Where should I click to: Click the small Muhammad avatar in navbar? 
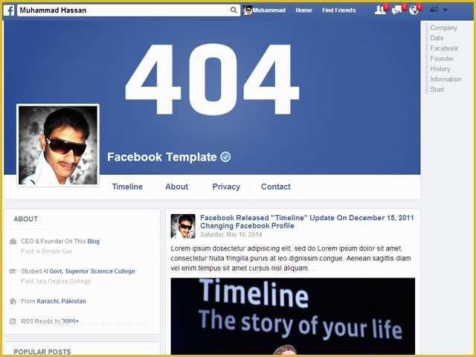point(247,10)
